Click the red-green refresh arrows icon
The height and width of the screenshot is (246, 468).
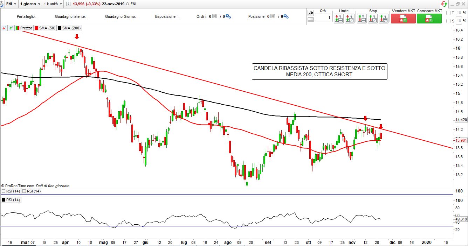point(444,4)
